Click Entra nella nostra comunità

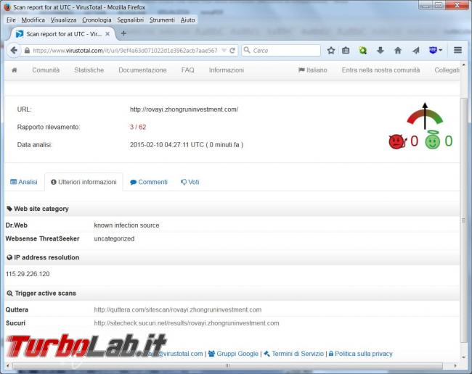click(x=381, y=70)
